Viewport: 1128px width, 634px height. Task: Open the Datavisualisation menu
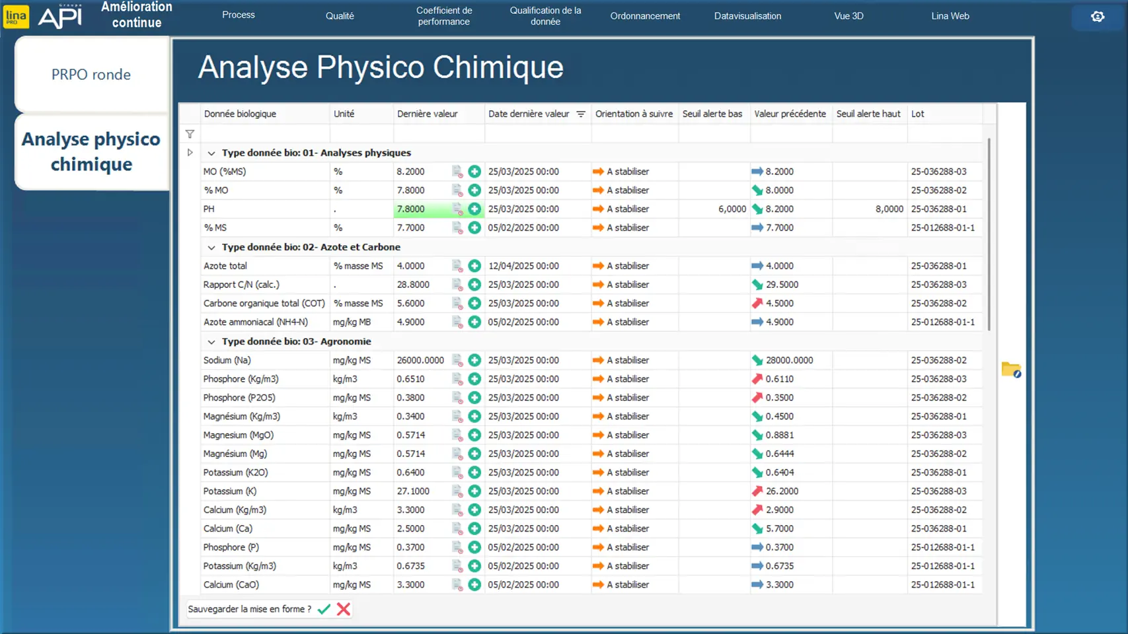(747, 16)
